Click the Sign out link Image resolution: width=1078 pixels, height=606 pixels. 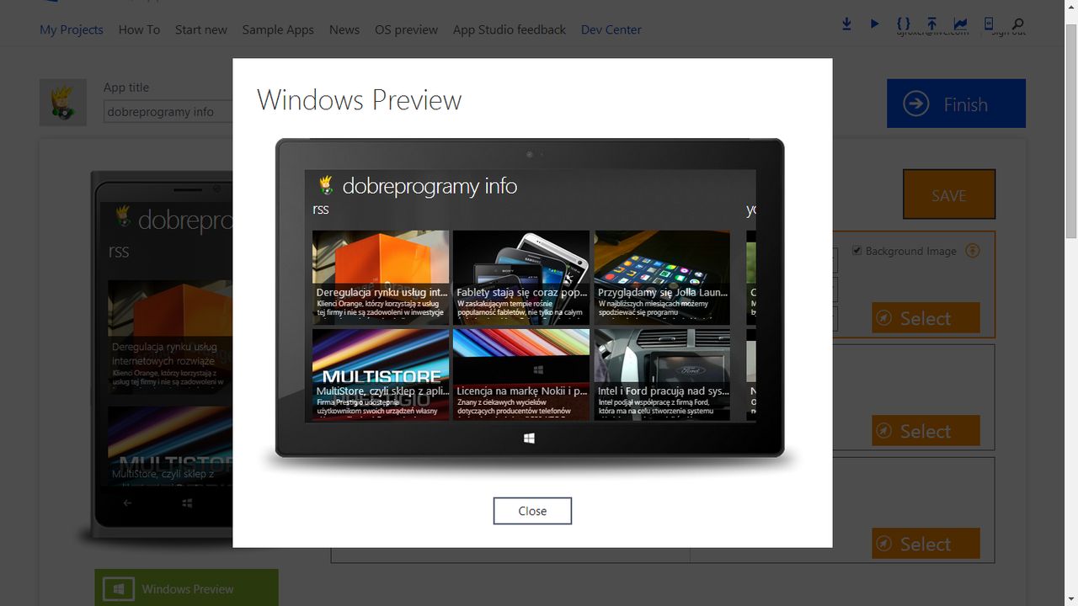[x=1008, y=33]
